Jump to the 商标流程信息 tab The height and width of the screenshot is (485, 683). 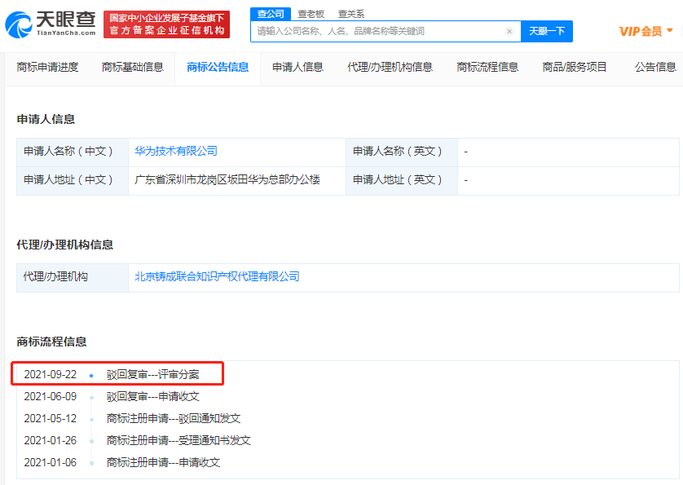point(487,67)
